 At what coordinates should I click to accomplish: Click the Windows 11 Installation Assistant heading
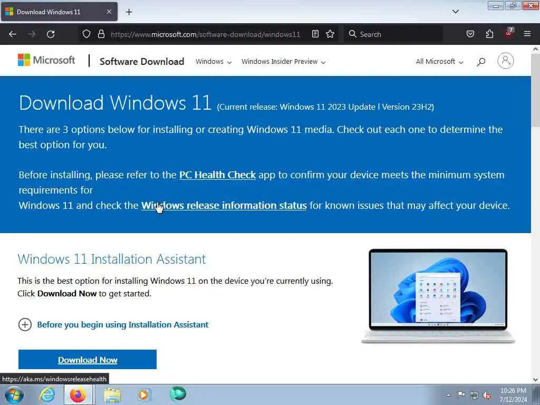tap(112, 259)
